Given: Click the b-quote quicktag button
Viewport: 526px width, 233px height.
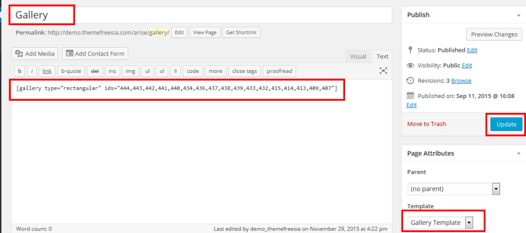Looking at the screenshot, I should tap(70, 71).
